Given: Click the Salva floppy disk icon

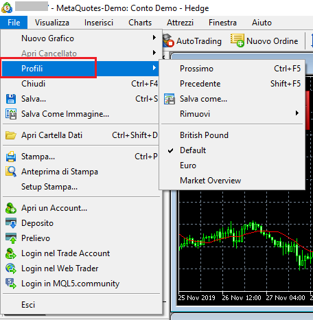Looking at the screenshot, I should (11, 99).
